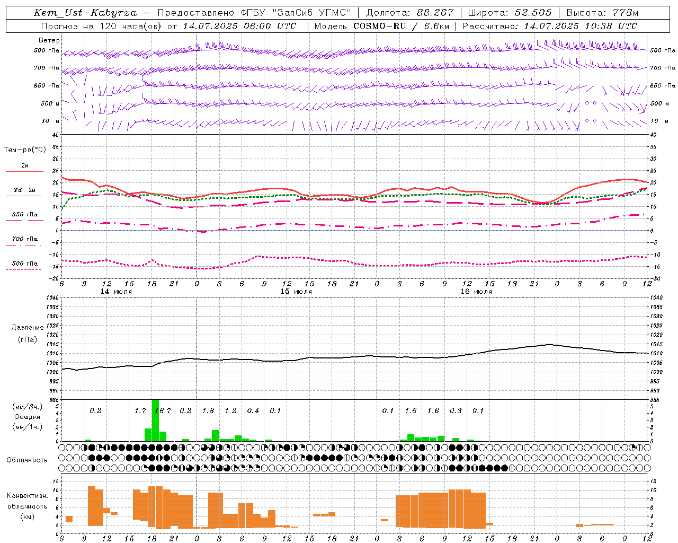Click 850 гПа entry in temperature legend
Image resolution: width=678 pixels, height=543 pixels.
24,217
